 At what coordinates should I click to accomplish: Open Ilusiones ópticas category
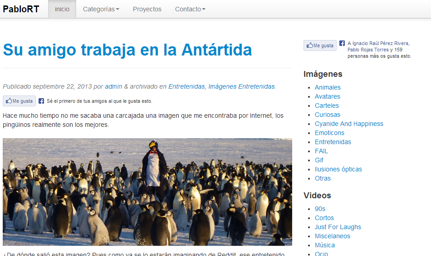pos(338,169)
